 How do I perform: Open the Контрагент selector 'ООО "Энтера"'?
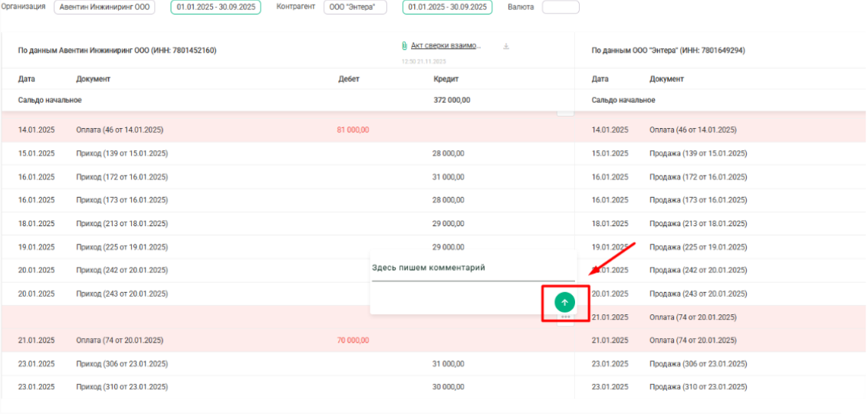(x=355, y=7)
